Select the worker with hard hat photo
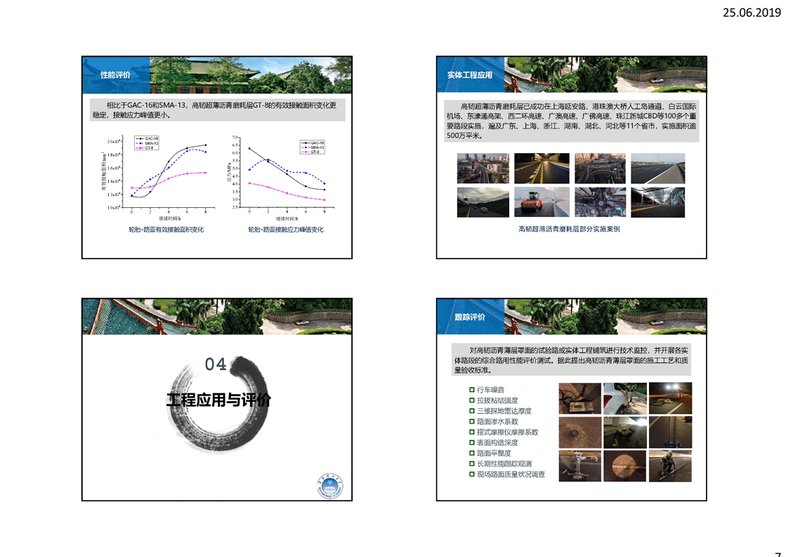 (x=670, y=466)
